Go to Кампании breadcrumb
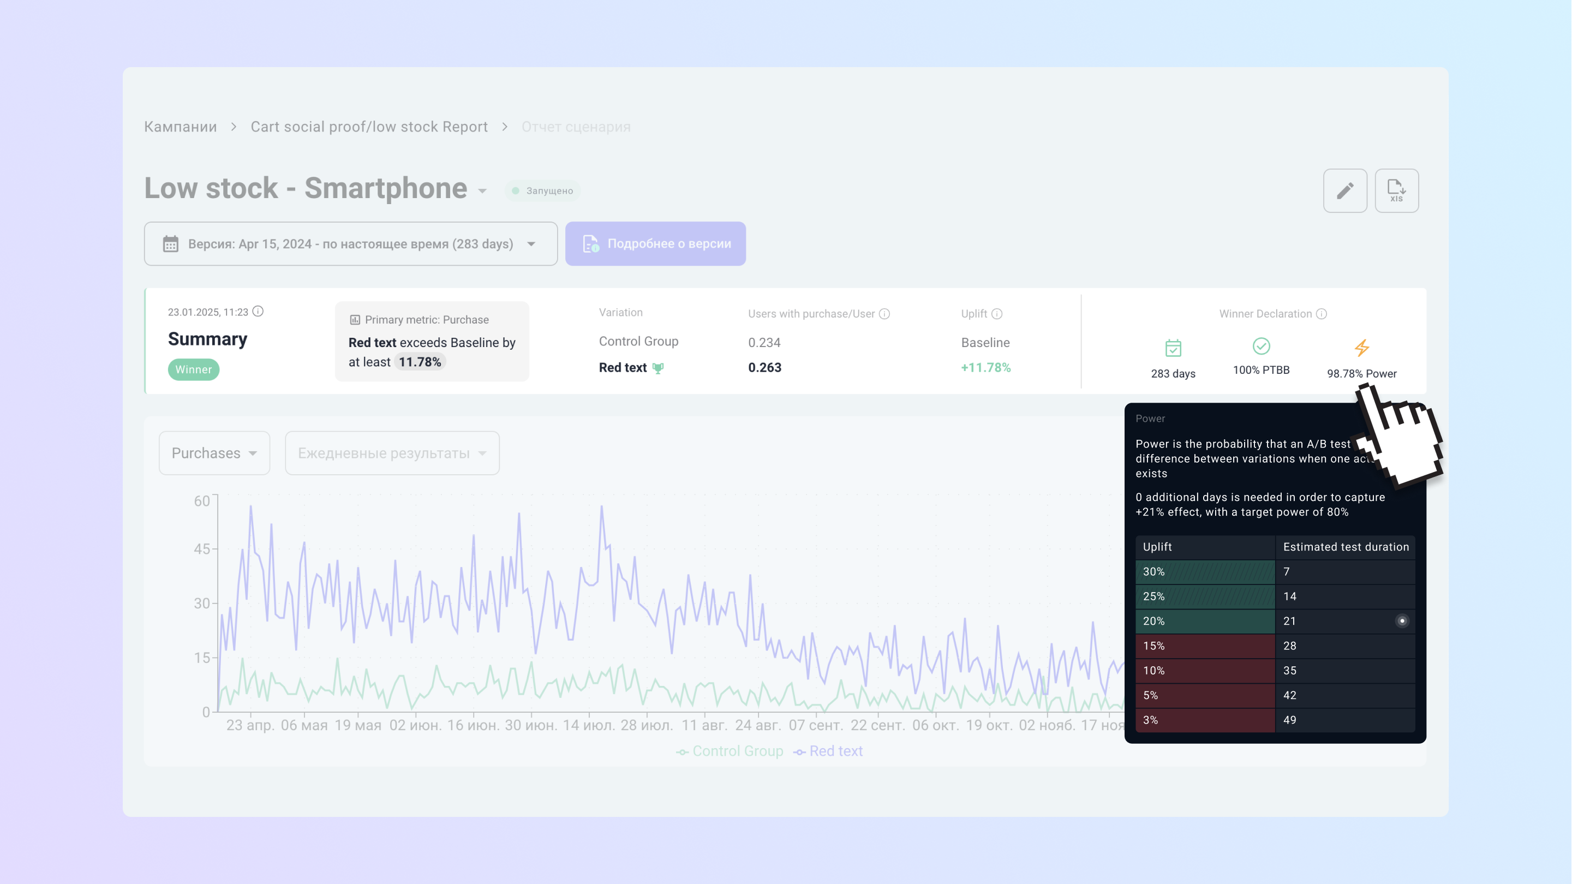The width and height of the screenshot is (1572, 884). click(x=180, y=127)
